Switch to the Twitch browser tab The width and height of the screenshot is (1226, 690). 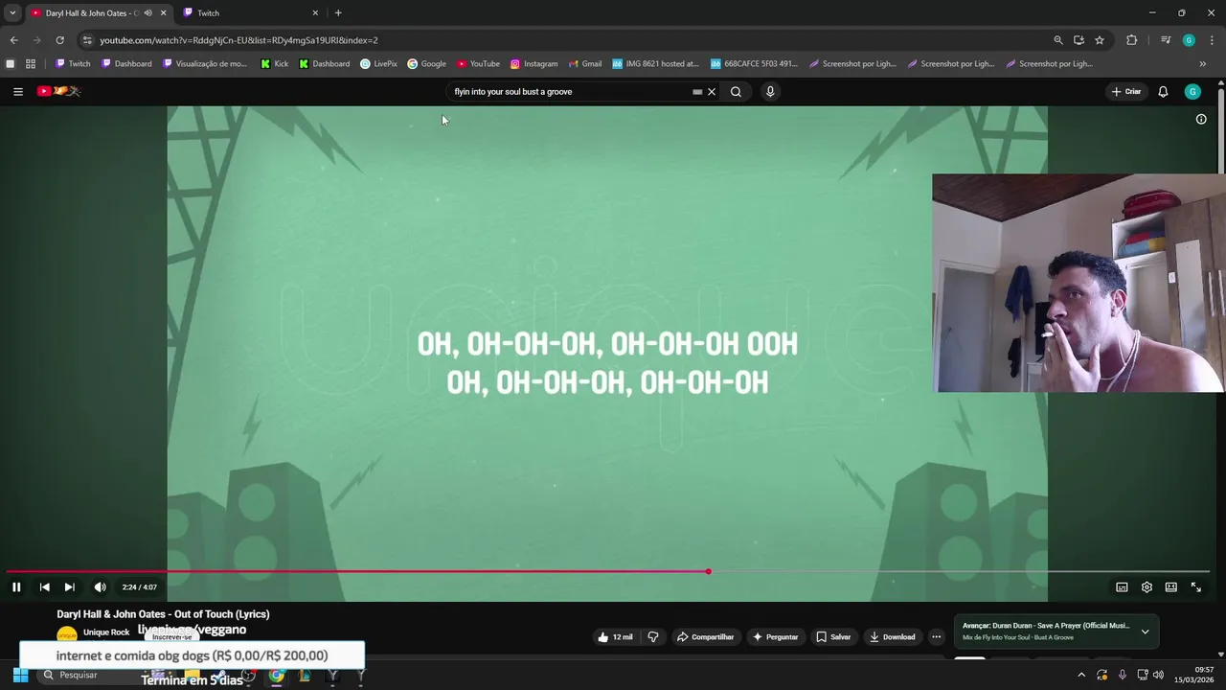pos(249,12)
